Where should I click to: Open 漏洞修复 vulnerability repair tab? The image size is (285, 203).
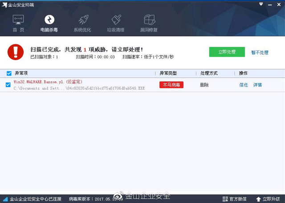coord(149,23)
